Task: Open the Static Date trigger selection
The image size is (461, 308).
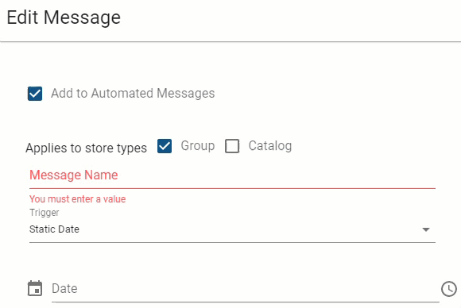Action: click(x=232, y=229)
